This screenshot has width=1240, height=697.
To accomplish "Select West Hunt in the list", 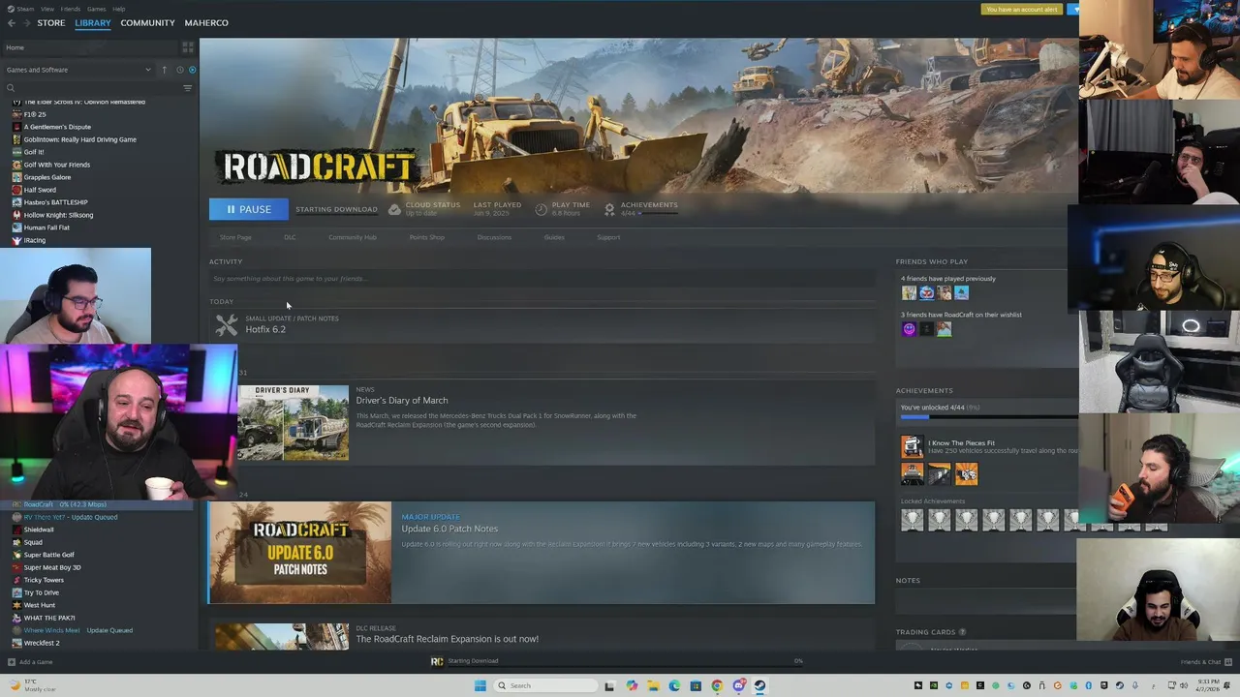I will click(39, 605).
